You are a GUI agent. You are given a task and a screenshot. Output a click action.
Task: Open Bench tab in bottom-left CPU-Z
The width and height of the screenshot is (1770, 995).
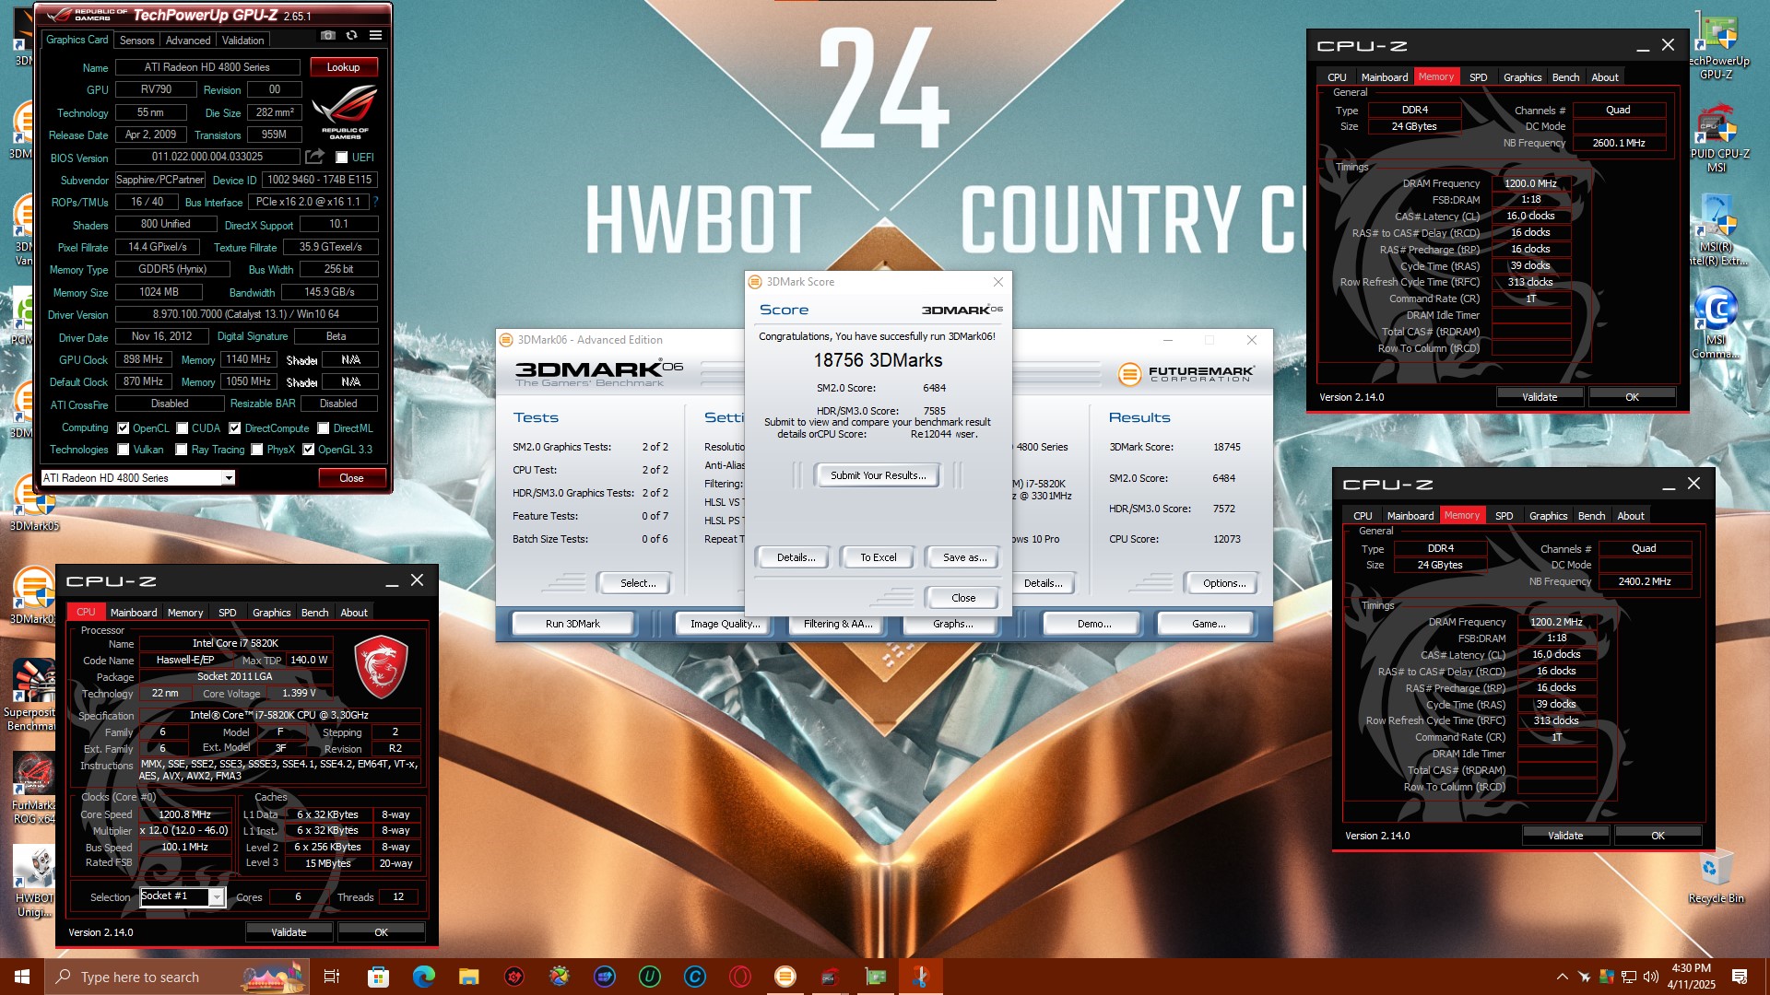tap(314, 613)
